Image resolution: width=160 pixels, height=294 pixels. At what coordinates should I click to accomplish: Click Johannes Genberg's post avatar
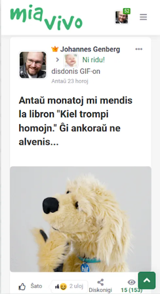pos(33,65)
